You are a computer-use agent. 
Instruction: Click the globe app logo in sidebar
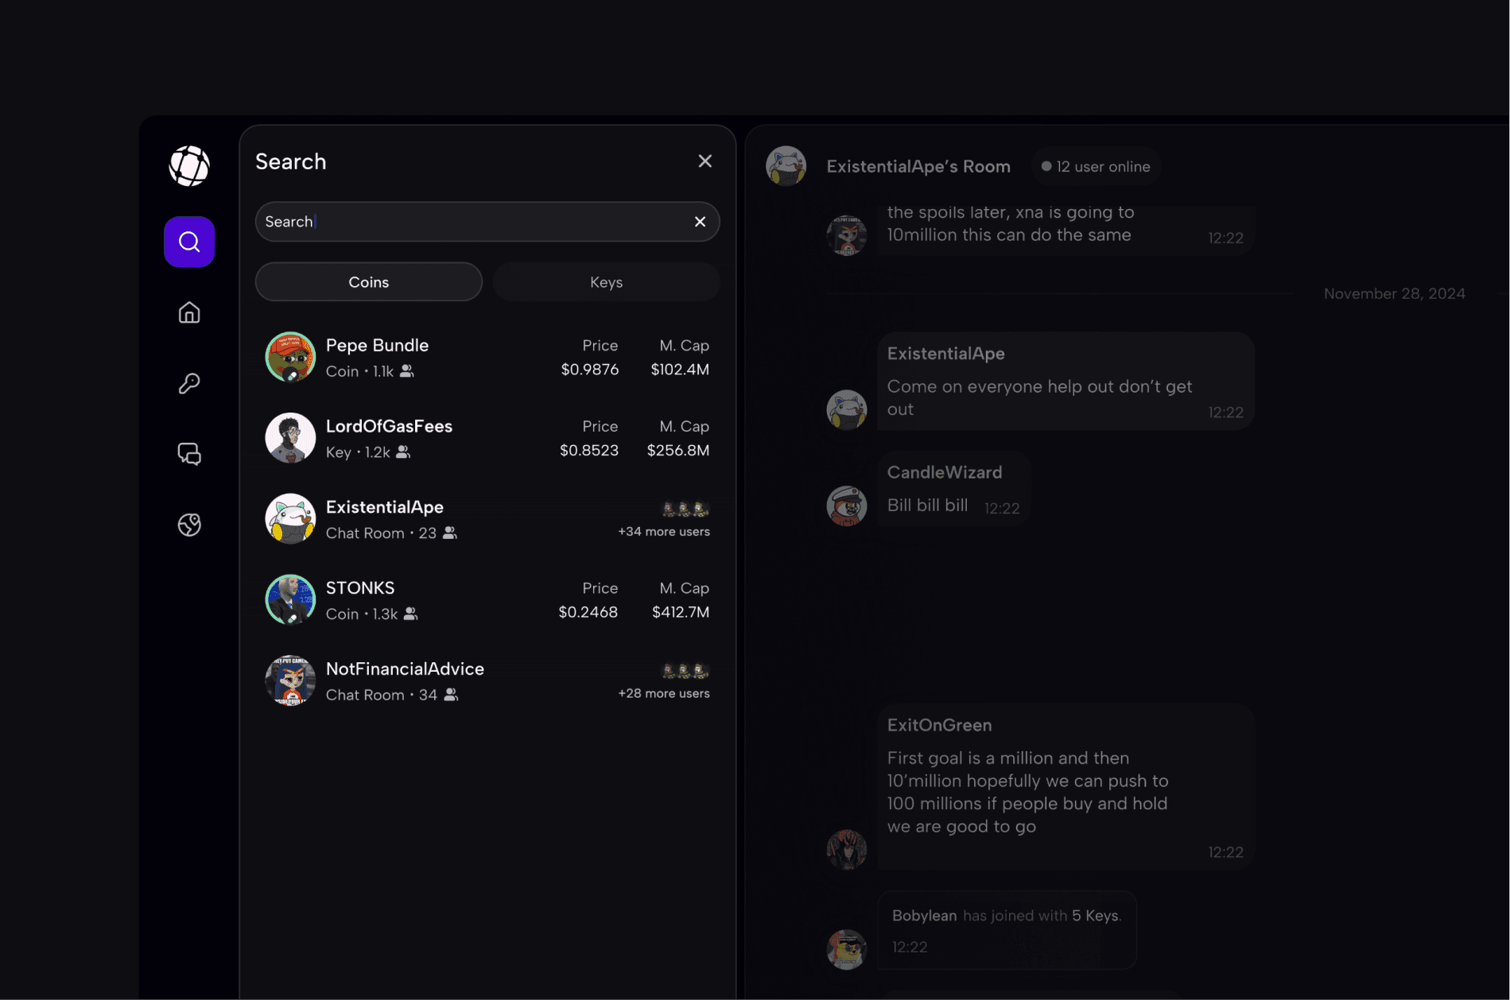pyautogui.click(x=189, y=166)
